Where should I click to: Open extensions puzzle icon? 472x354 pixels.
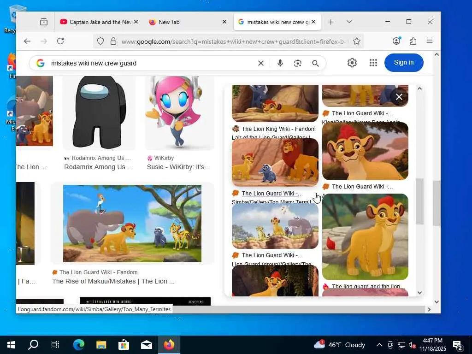point(413,41)
